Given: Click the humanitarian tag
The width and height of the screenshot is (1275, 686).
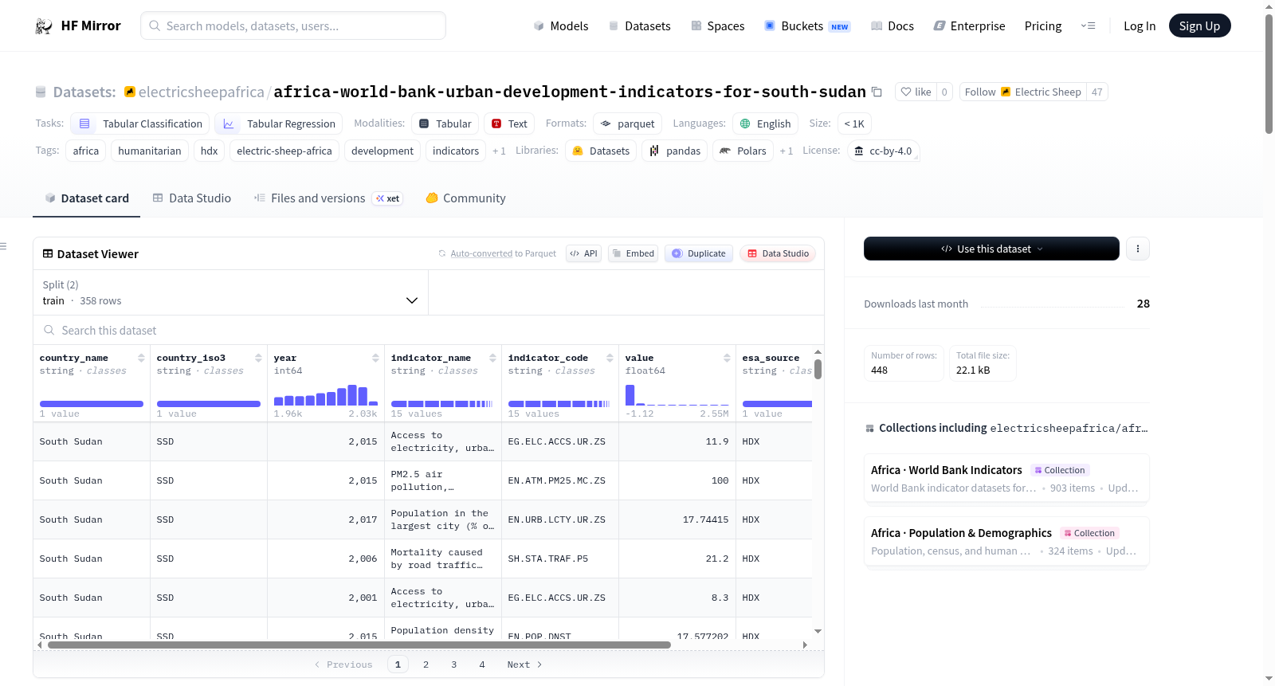Looking at the screenshot, I should pyautogui.click(x=150, y=151).
